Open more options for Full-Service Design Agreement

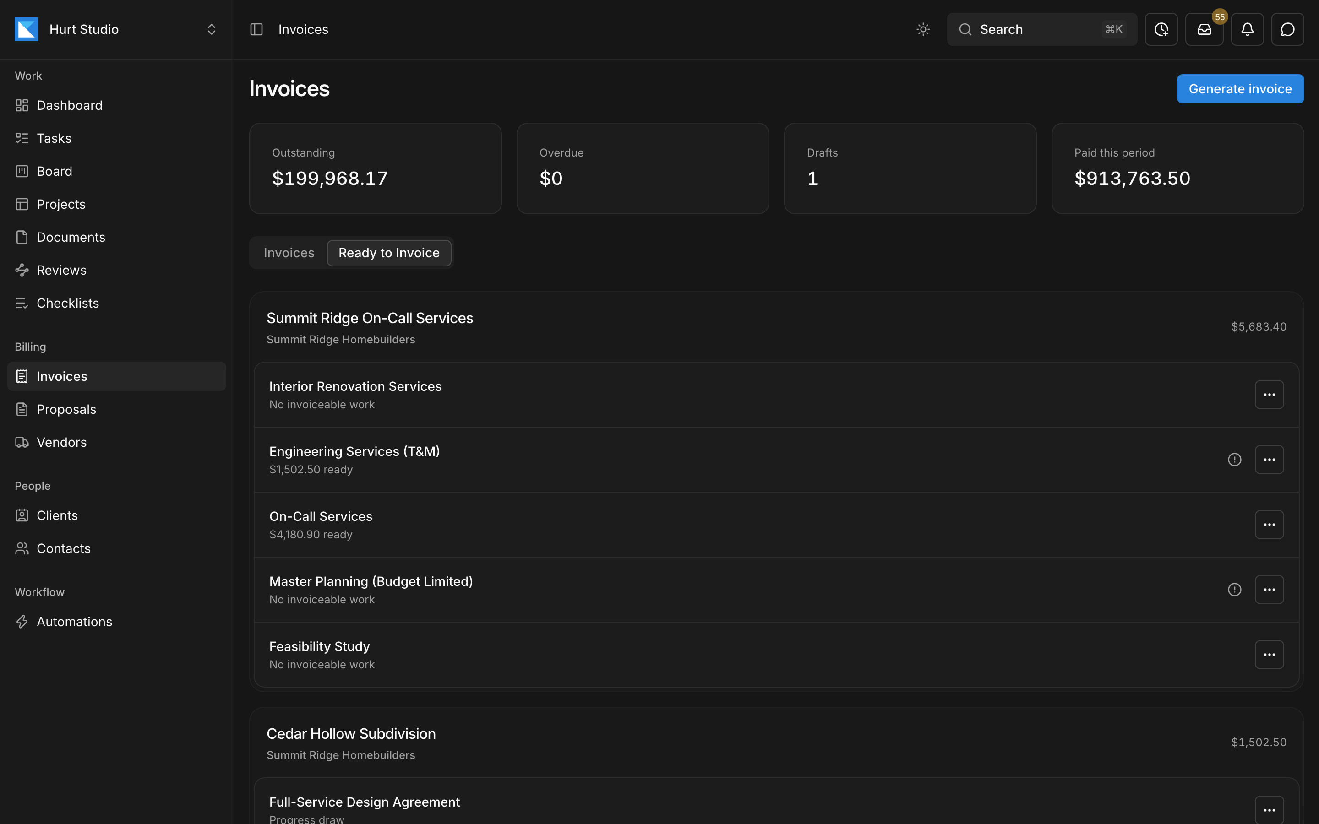point(1269,810)
